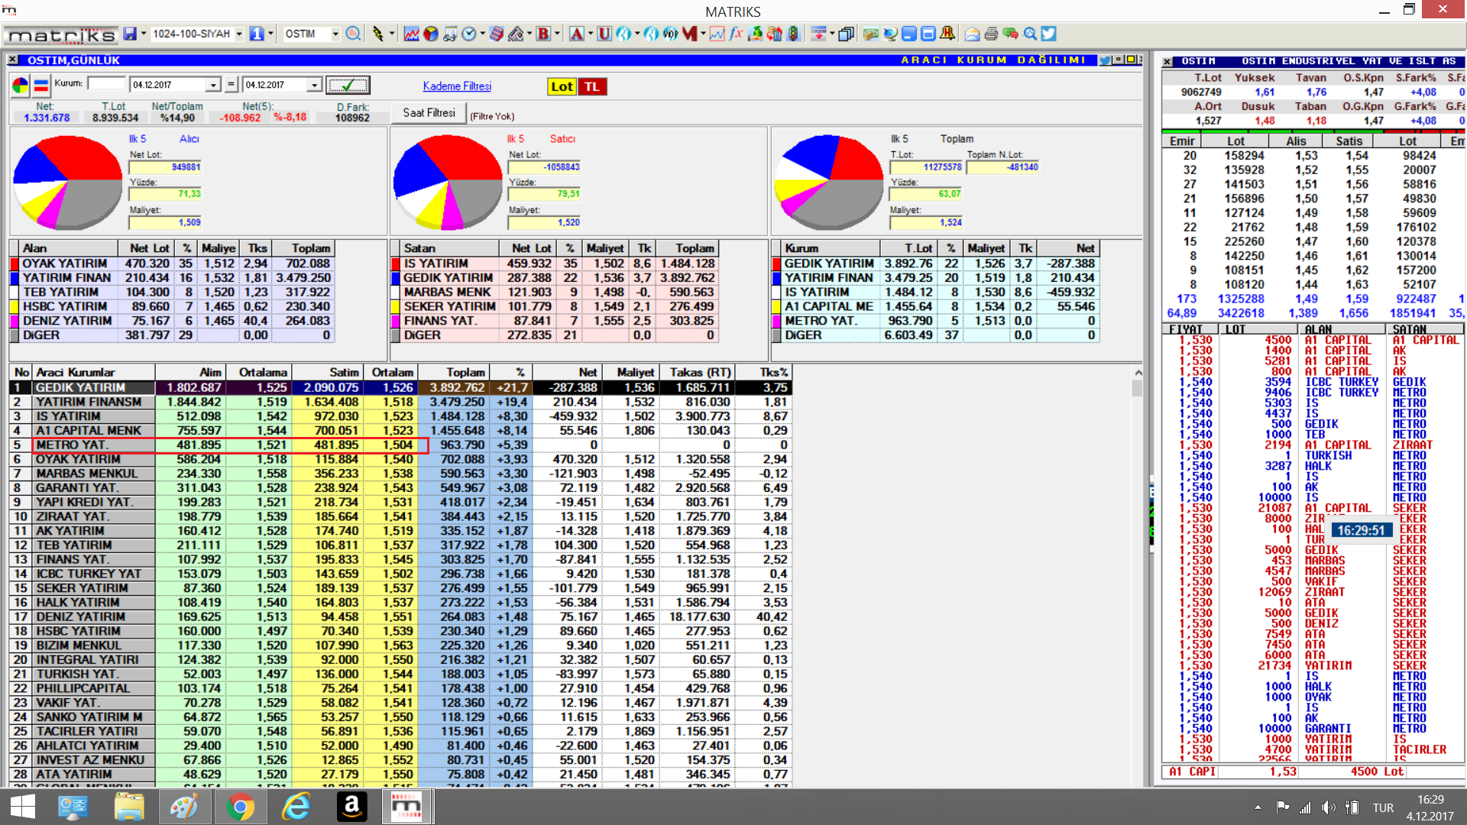Open the fx formula icon
The height and width of the screenshot is (825, 1467).
pyautogui.click(x=737, y=34)
